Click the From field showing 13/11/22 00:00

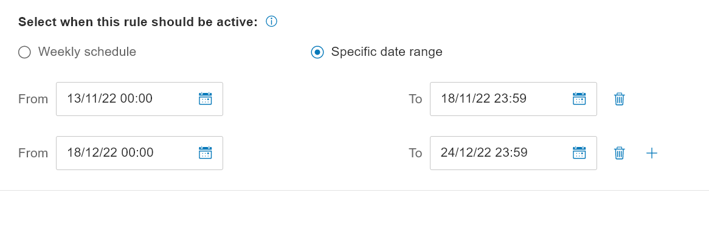(x=139, y=99)
